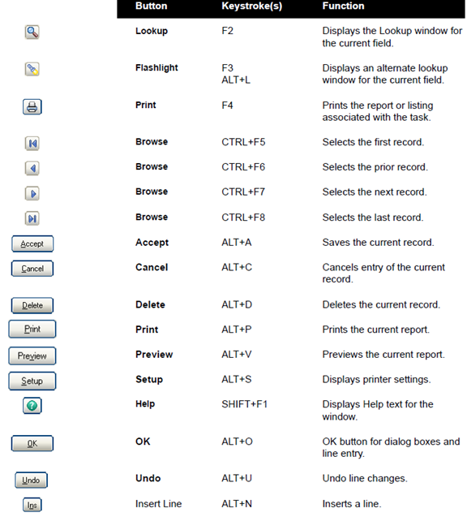Click the bold 'Undo' label
The width and height of the screenshot is (467, 517).
(x=148, y=478)
